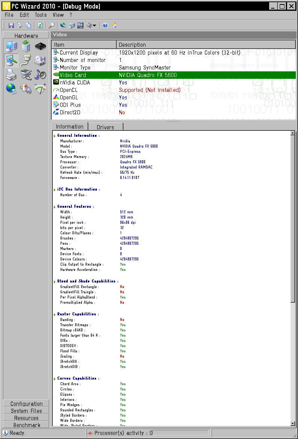298x439 pixels.
Task: Open the toolbox dropdown in toolbar
Action: click(x=91, y=25)
